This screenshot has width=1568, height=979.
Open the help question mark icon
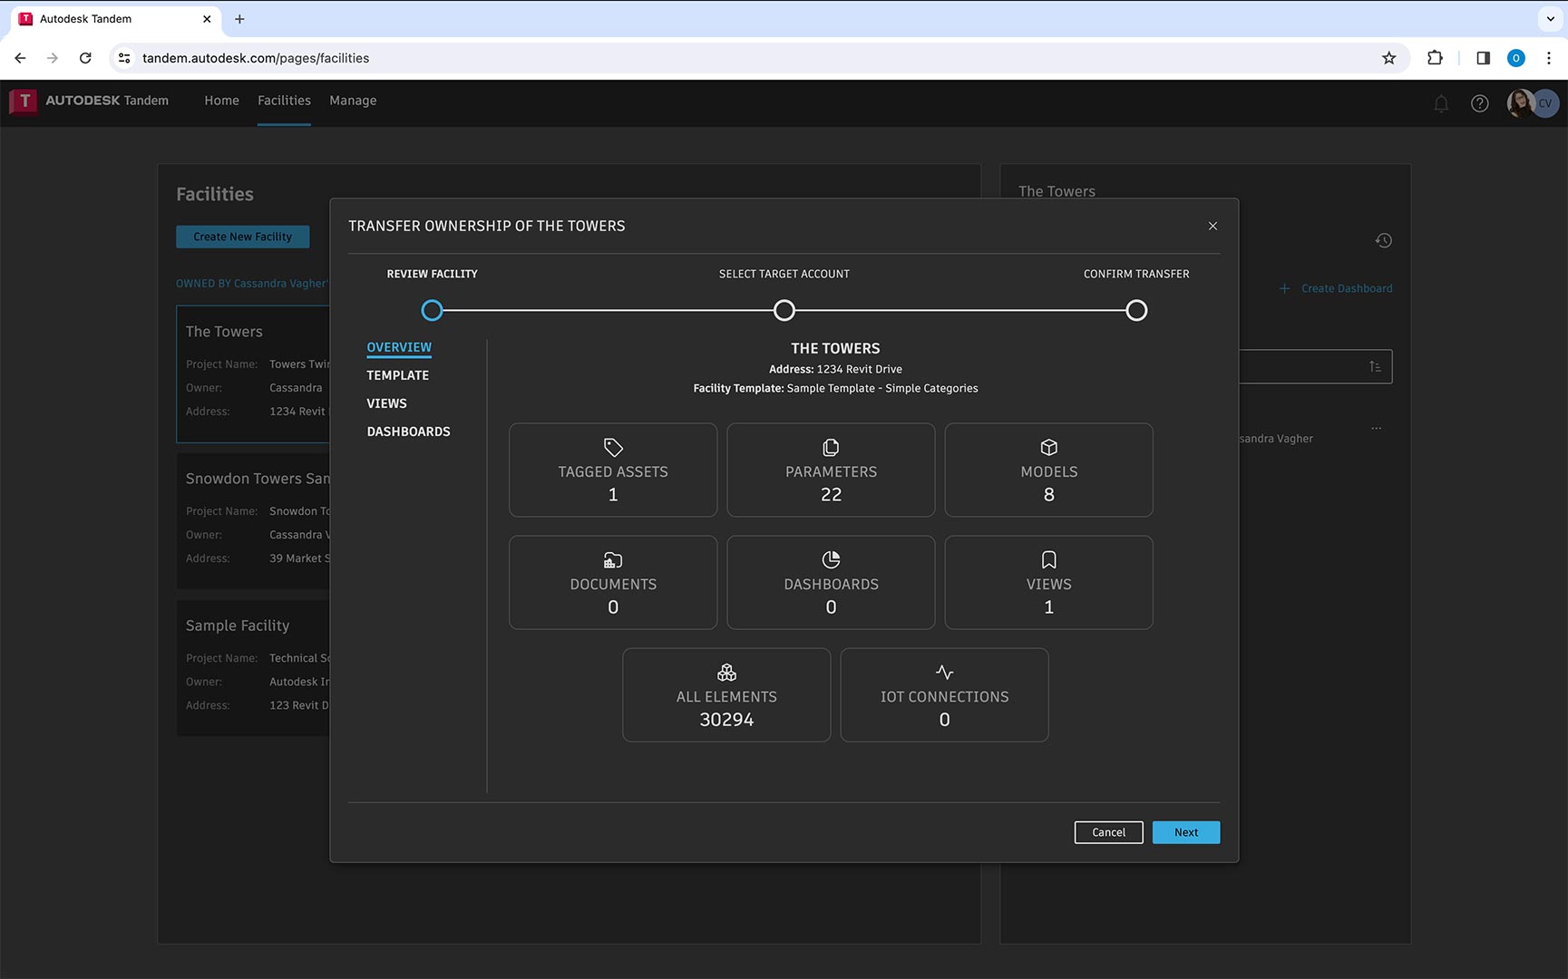[x=1479, y=104]
